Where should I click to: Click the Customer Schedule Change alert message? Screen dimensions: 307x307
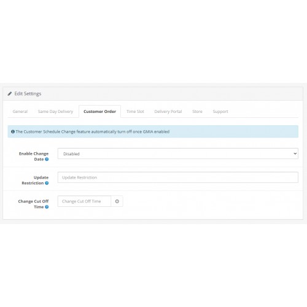coord(93,131)
